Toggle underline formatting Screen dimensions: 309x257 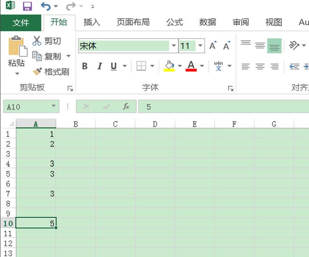114,66
